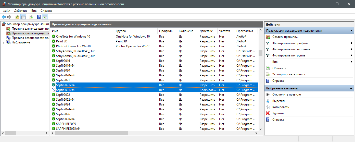Click the Отключить правило icon
The image size is (355, 142).
click(x=268, y=94)
